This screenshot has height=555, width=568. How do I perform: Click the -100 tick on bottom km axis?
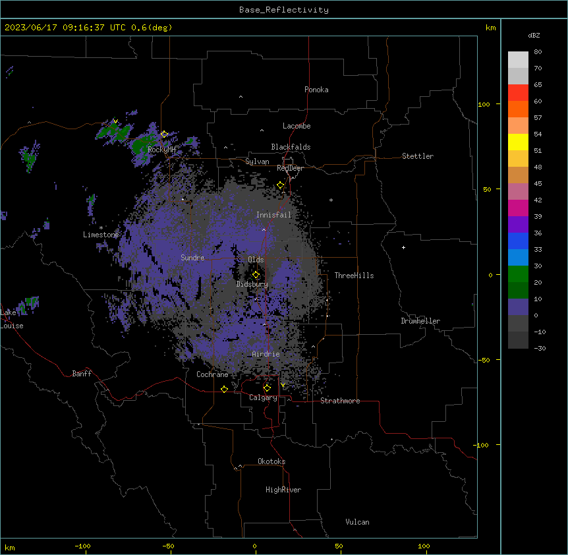click(83, 546)
